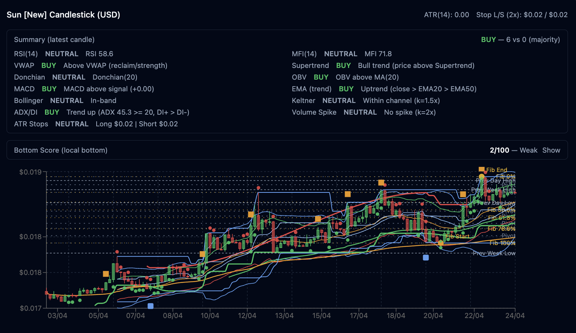Select the ADX/DI indicator row label
The image size is (576, 333).
click(26, 112)
